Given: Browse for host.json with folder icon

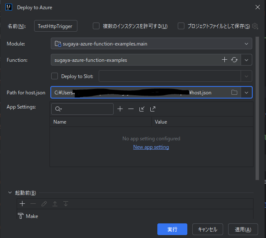Looking at the screenshot, I should 234,92.
